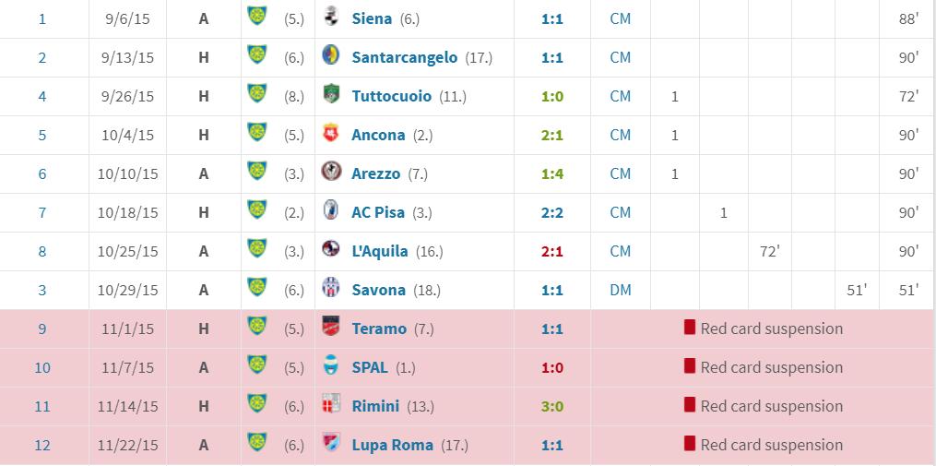The height and width of the screenshot is (466, 936).
Task: Select matchday 7 number link
Action: 42,212
